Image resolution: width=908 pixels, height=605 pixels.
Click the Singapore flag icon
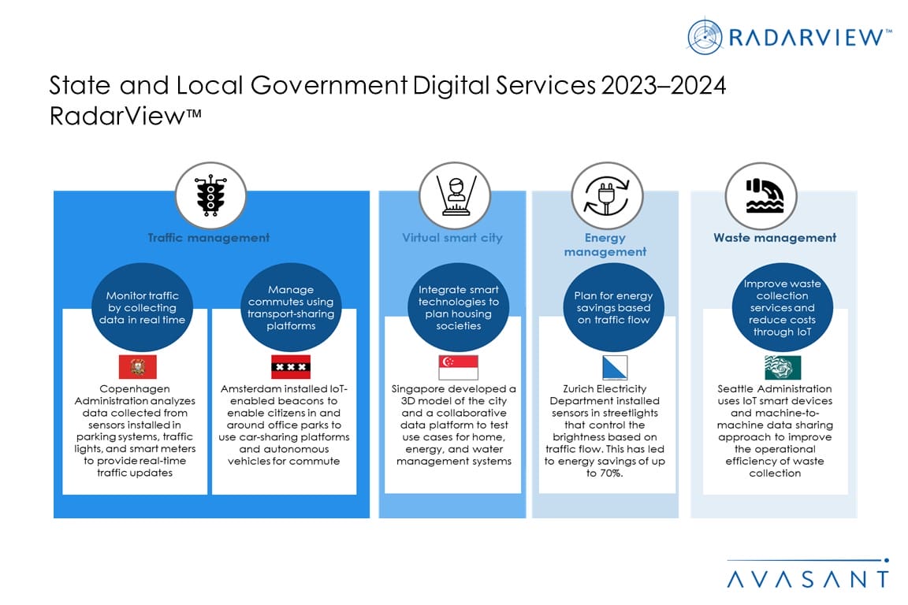[x=458, y=367]
